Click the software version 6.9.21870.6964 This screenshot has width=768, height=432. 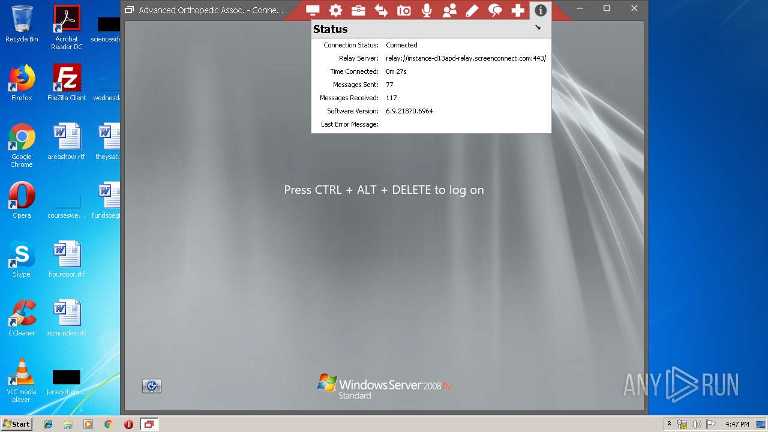(409, 111)
